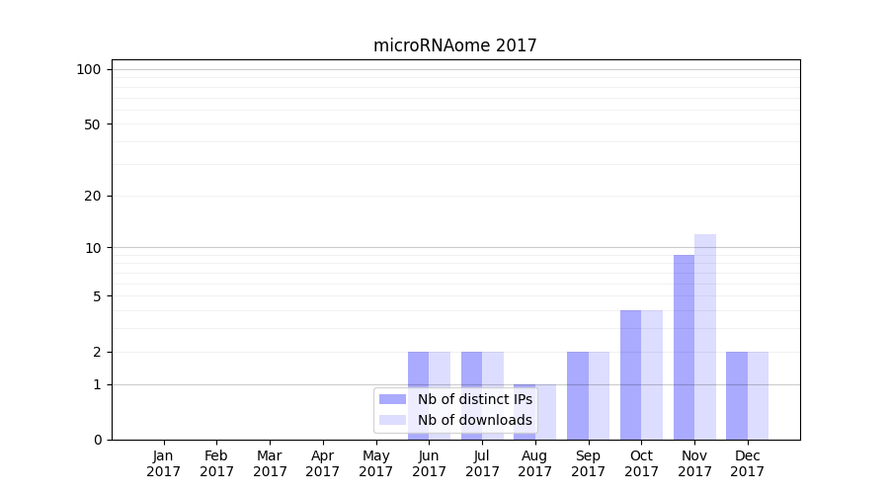The image size is (889, 494).
Task: Select the Aug 2017 x-axis label
Action: point(534,463)
